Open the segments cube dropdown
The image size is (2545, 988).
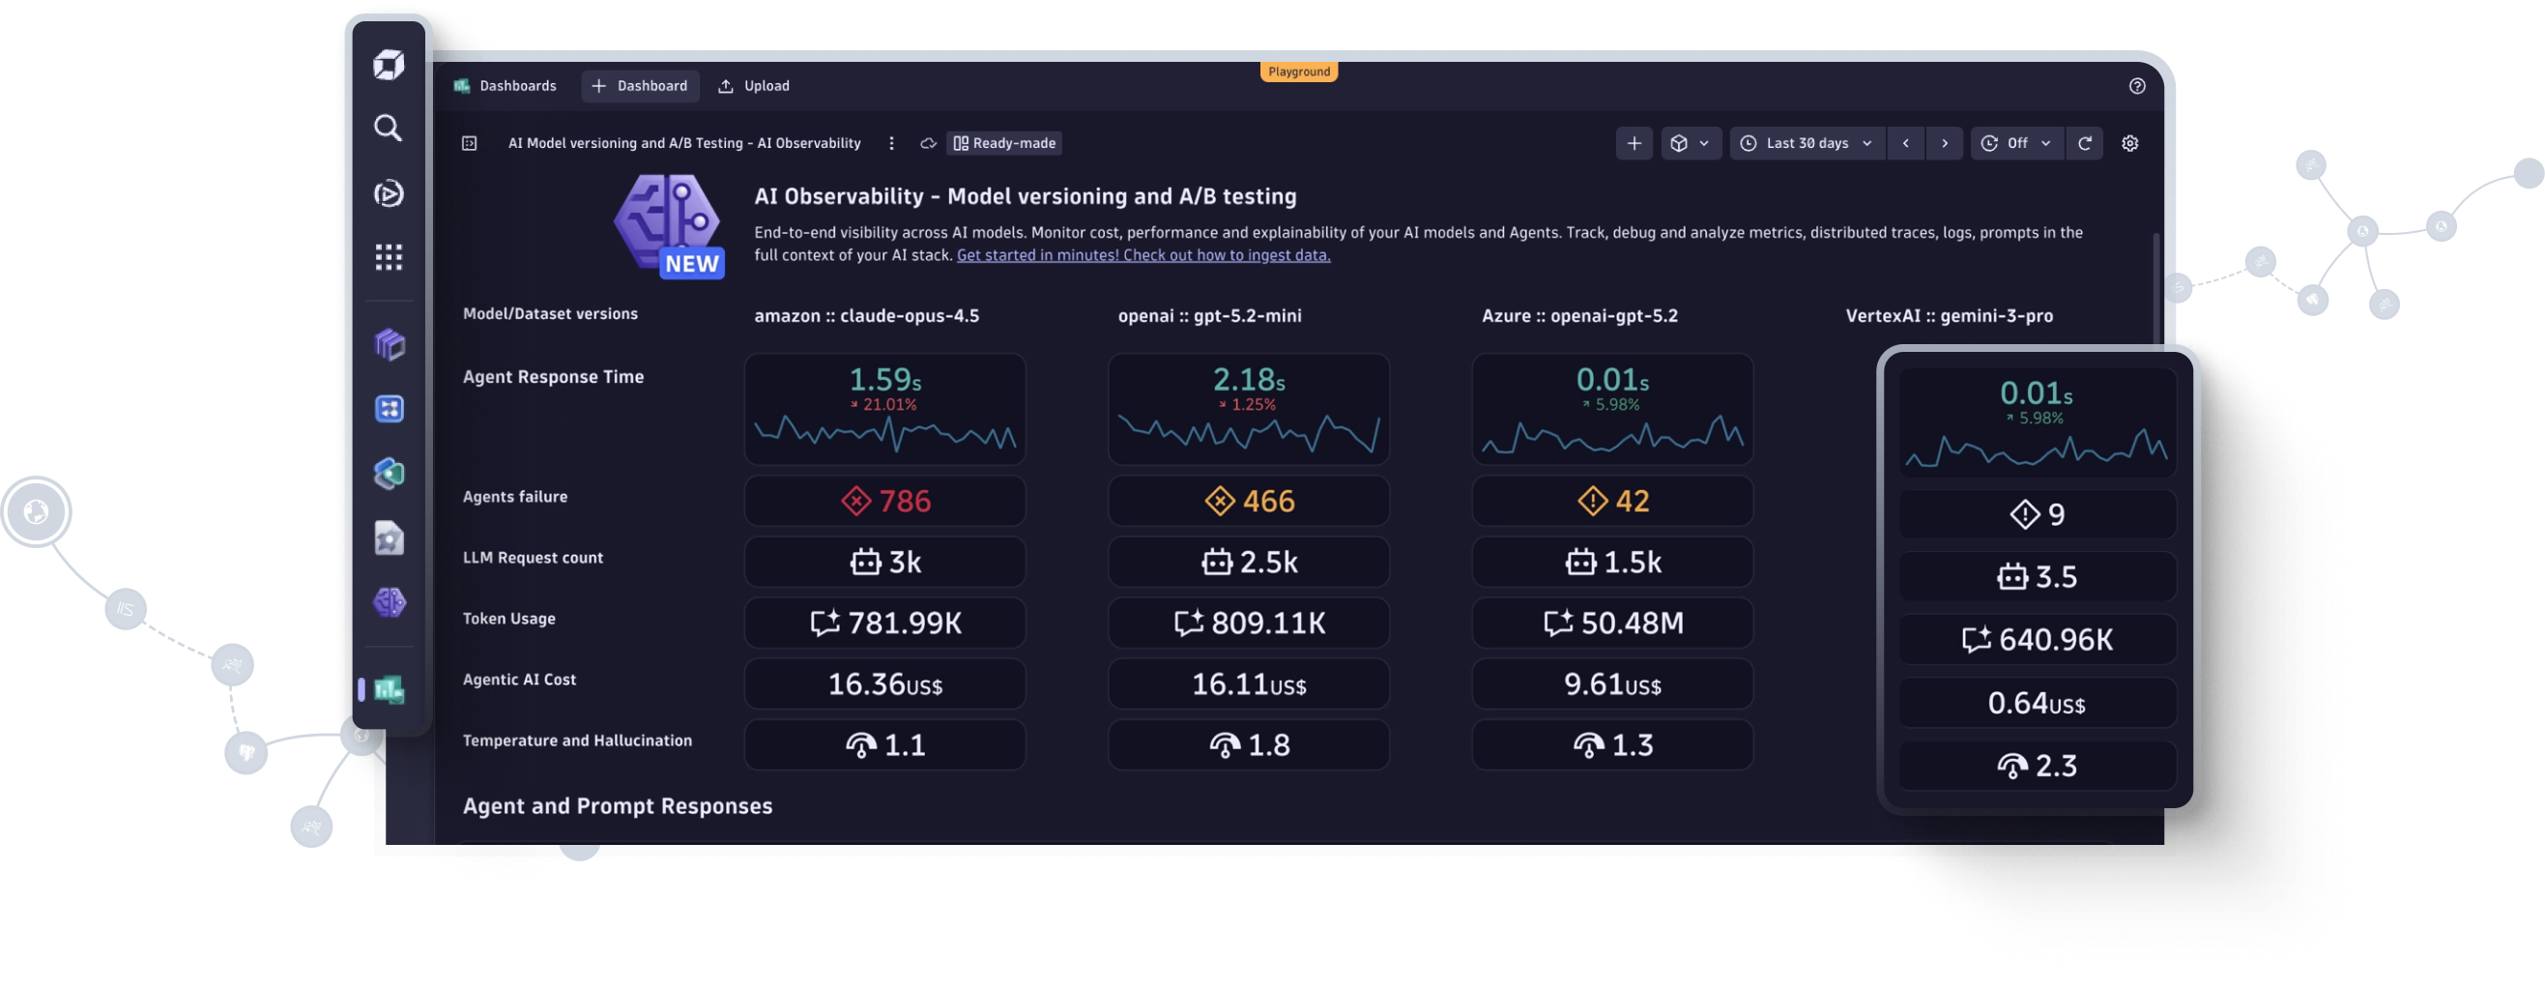(x=1691, y=143)
